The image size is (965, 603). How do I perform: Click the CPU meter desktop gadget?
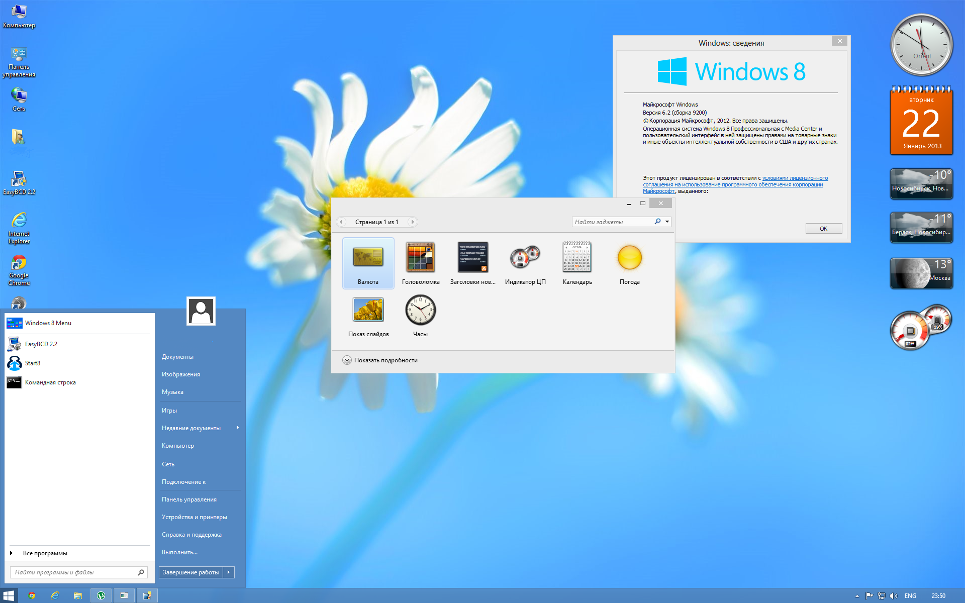tap(921, 328)
